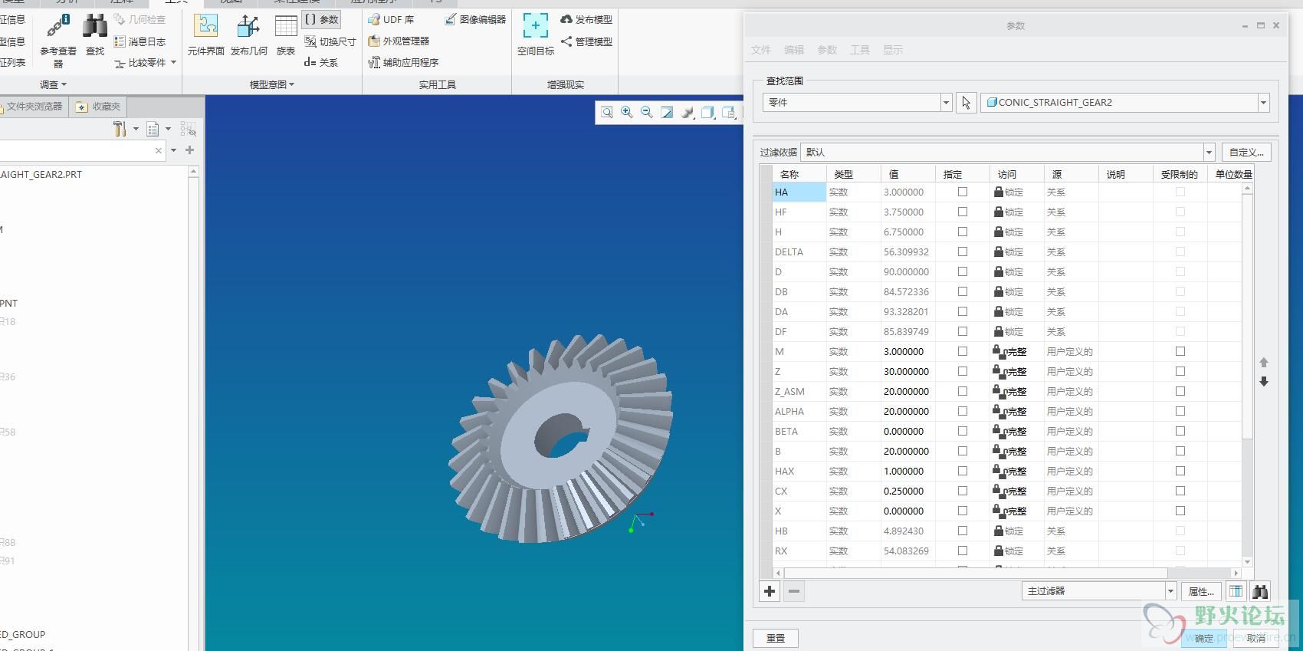Click the 查找 binoculars find tool

(95, 35)
